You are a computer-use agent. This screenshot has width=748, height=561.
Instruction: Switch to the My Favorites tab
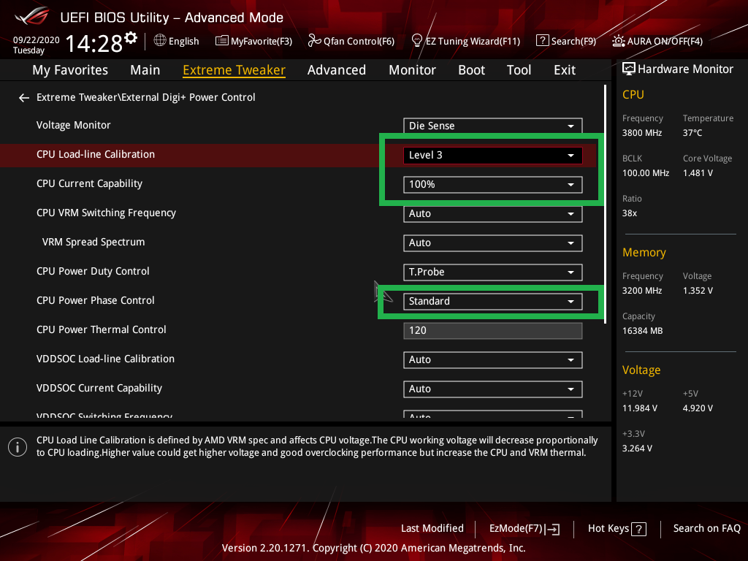pyautogui.click(x=70, y=70)
